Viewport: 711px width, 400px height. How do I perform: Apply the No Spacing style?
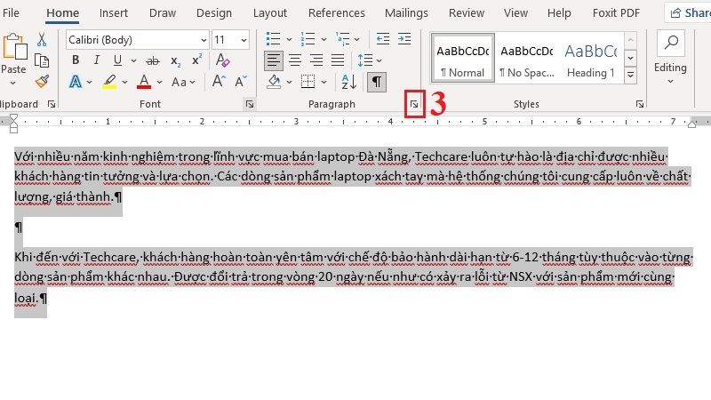(526, 58)
